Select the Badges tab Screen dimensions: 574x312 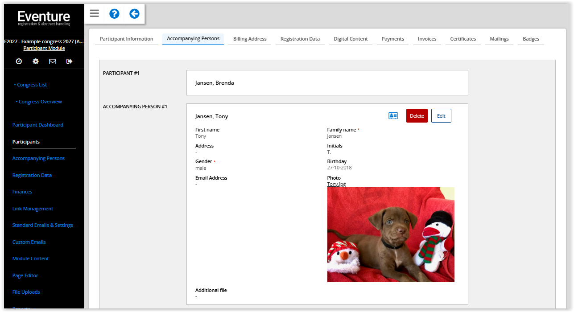(531, 39)
